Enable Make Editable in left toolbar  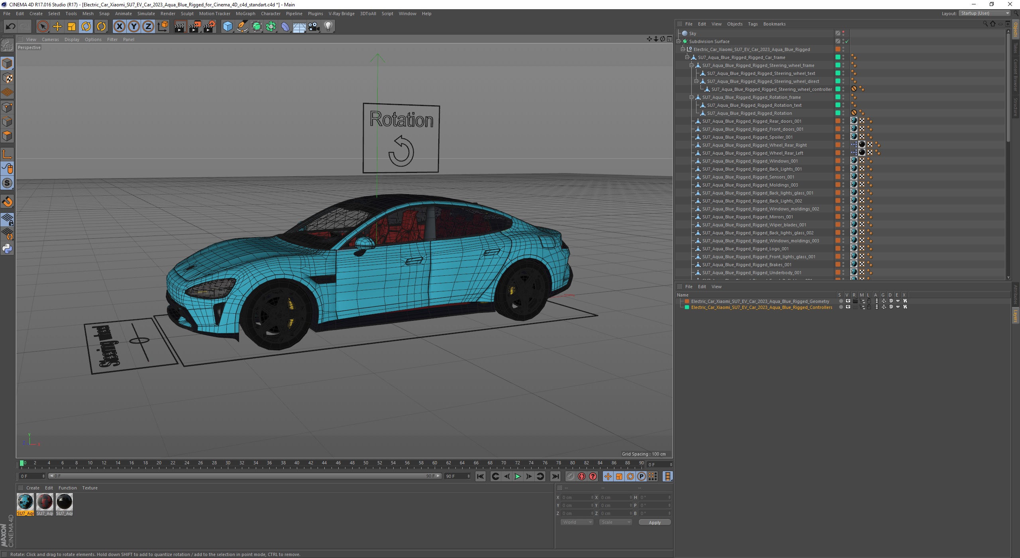[7, 45]
